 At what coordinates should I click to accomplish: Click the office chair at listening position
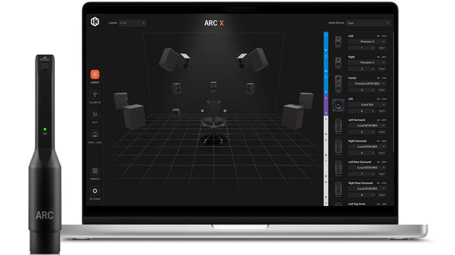click(213, 122)
